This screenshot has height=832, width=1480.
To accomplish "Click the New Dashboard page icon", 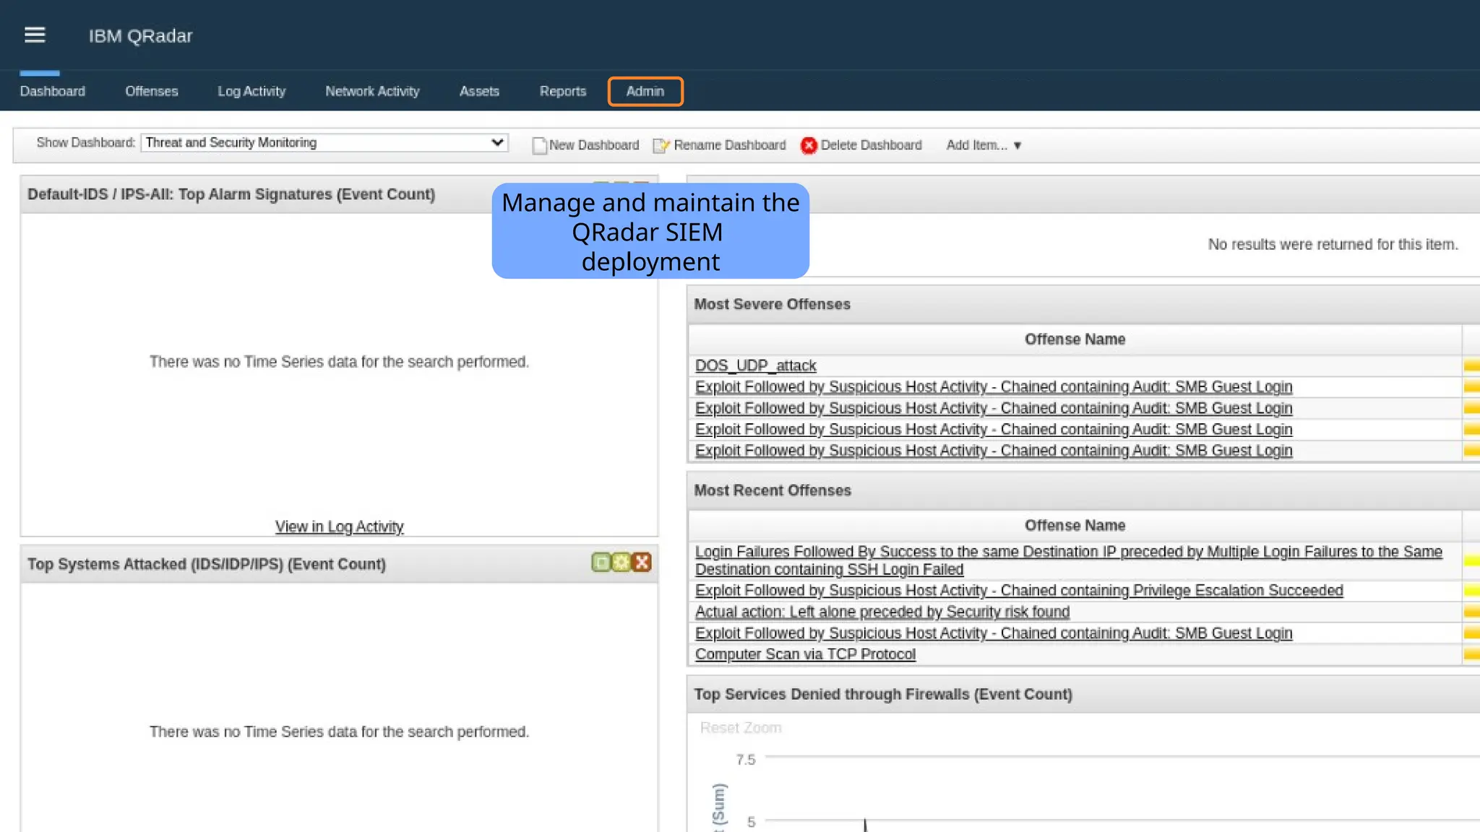I will click(x=539, y=146).
